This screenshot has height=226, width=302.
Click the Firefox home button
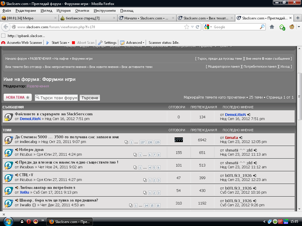pos(272,27)
